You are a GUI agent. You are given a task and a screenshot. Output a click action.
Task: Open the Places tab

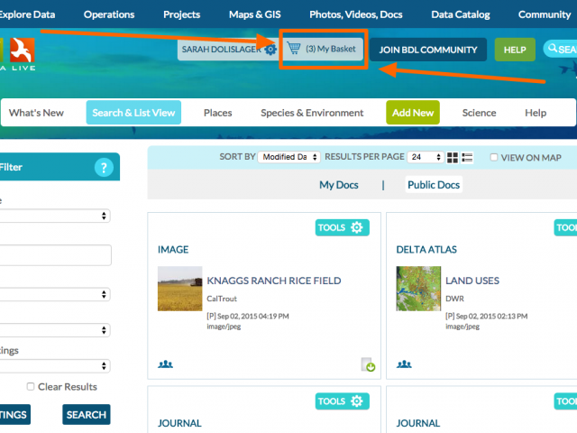(218, 113)
